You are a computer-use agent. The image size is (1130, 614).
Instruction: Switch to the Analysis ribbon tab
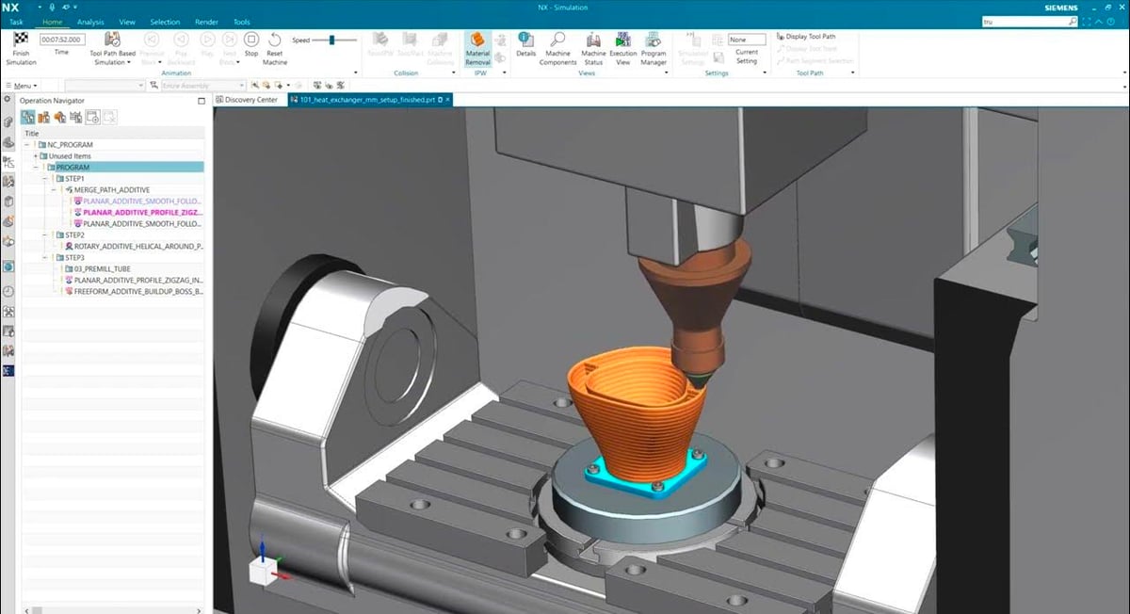click(x=90, y=22)
